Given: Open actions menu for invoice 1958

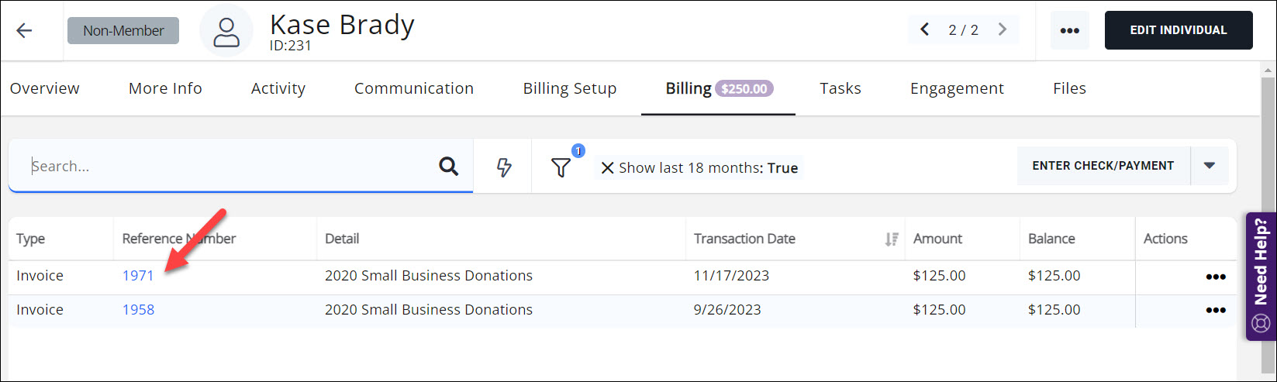Looking at the screenshot, I should coord(1215,311).
